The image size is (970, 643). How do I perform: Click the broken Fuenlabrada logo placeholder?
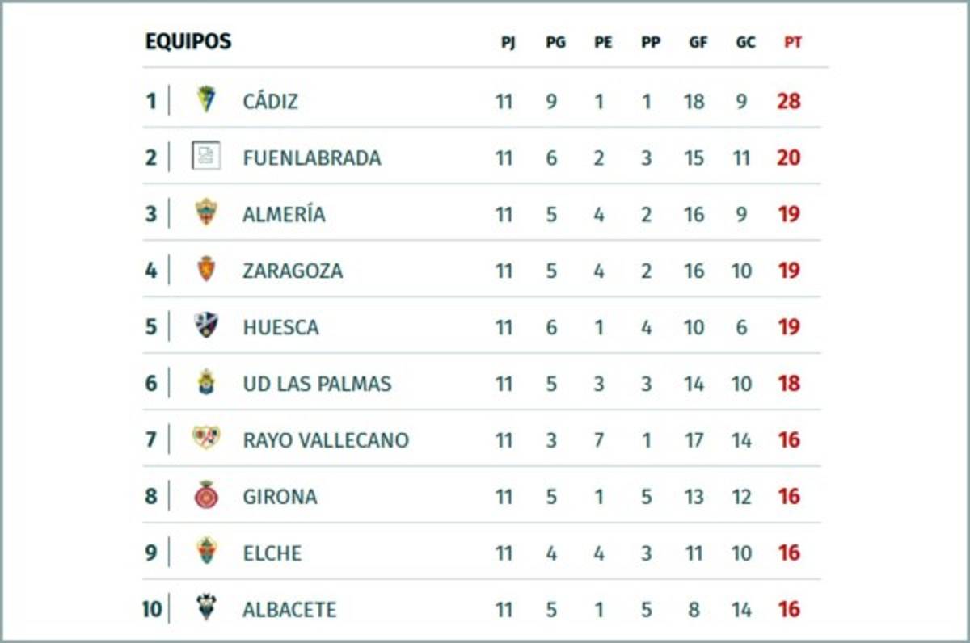point(206,155)
